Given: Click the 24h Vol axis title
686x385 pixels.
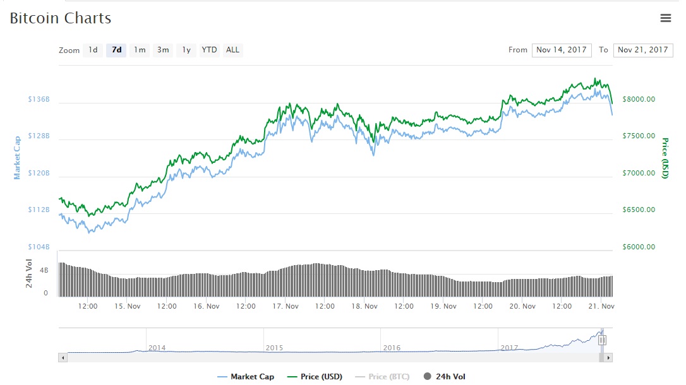Looking at the screenshot, I should (29, 273).
